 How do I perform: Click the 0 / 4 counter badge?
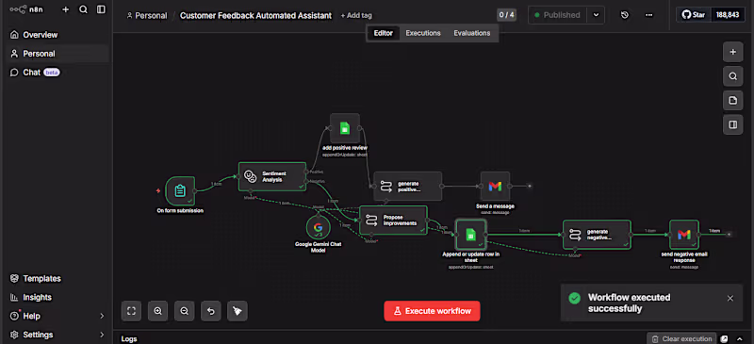pos(506,15)
